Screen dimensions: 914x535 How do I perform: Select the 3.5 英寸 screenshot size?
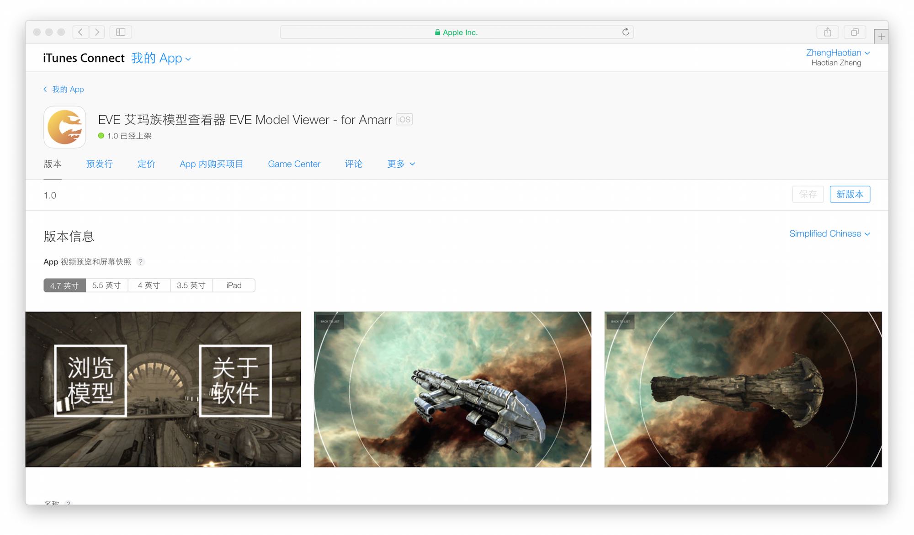(x=191, y=286)
